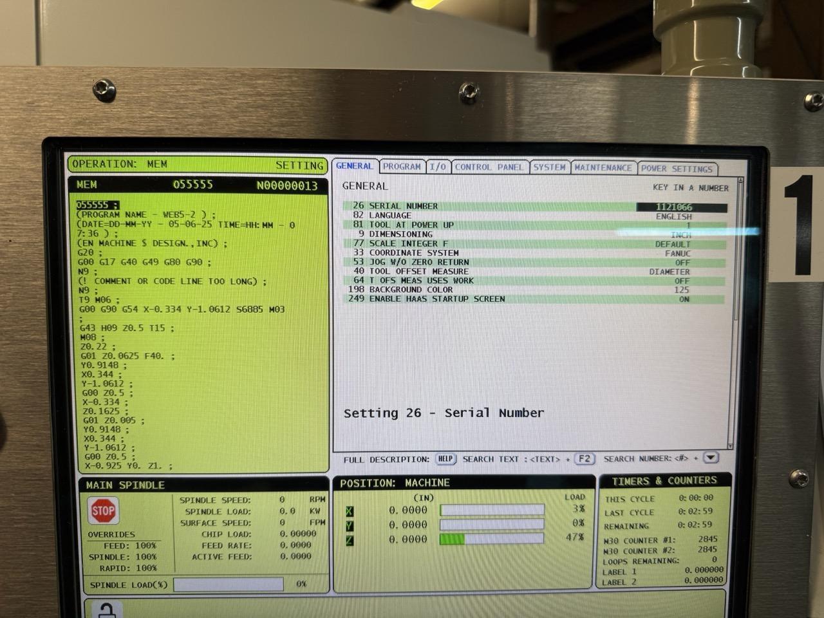Select the X axis indicator icon

[349, 511]
